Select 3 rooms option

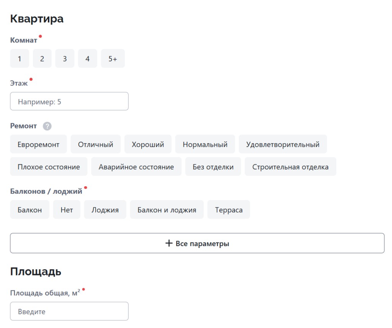pos(65,59)
